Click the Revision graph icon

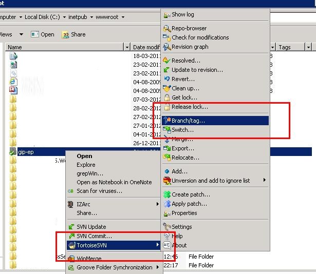[166, 47]
